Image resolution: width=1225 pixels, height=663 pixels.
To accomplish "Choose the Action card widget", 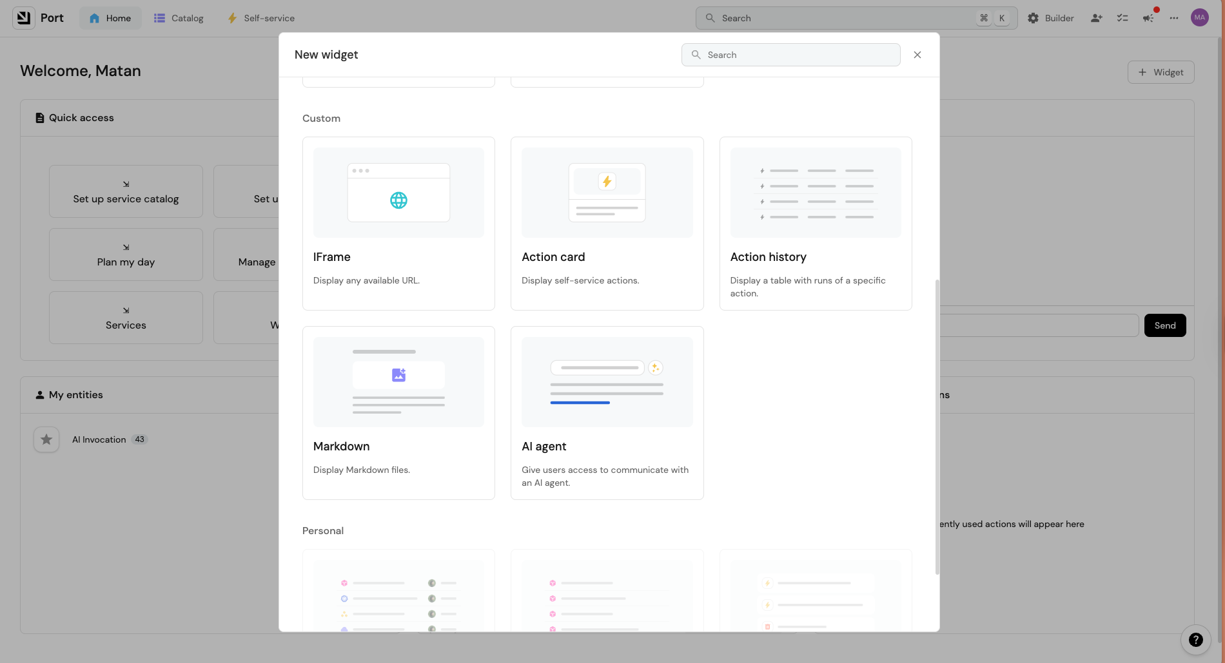I will [x=607, y=223].
